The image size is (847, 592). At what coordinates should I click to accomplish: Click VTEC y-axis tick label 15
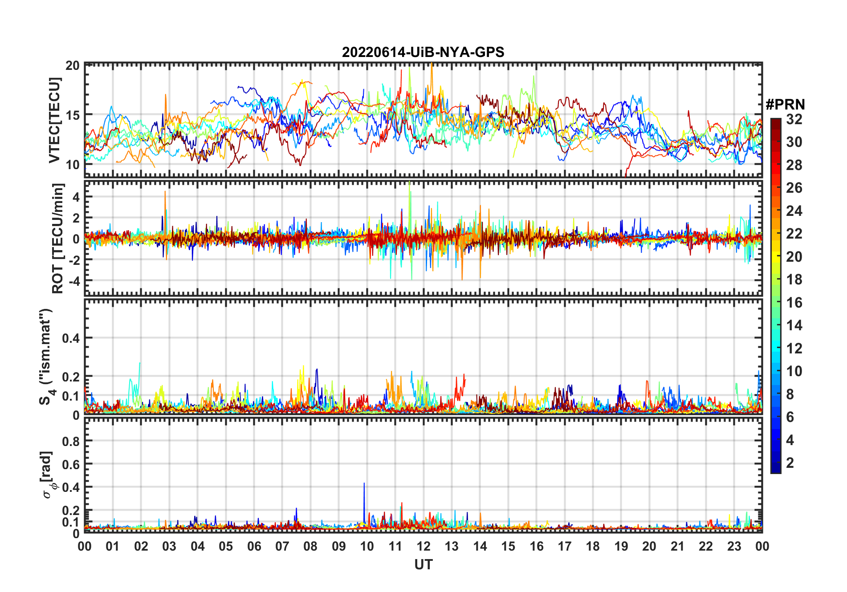[72, 115]
